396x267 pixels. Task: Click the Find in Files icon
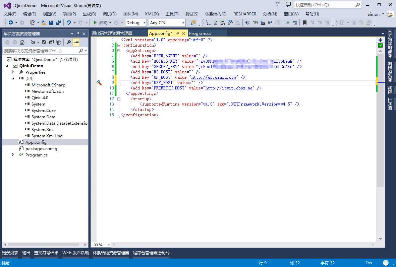pos(193,23)
